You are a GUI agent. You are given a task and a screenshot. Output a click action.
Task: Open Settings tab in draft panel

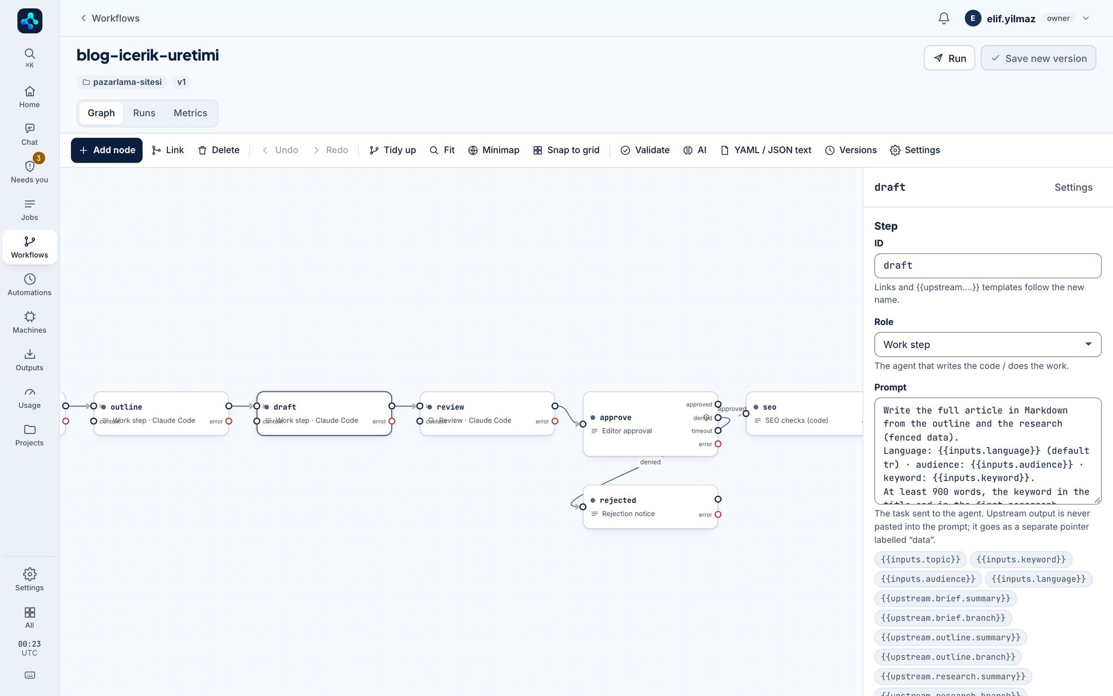[1073, 188]
